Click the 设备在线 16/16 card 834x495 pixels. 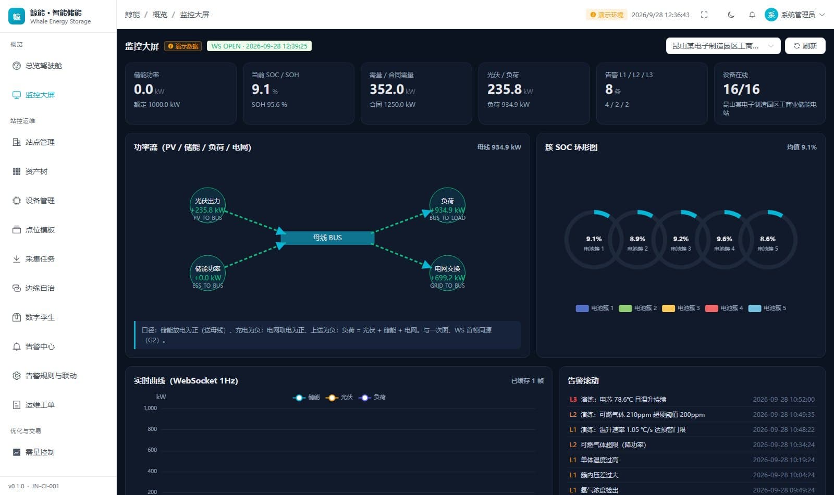click(x=769, y=93)
